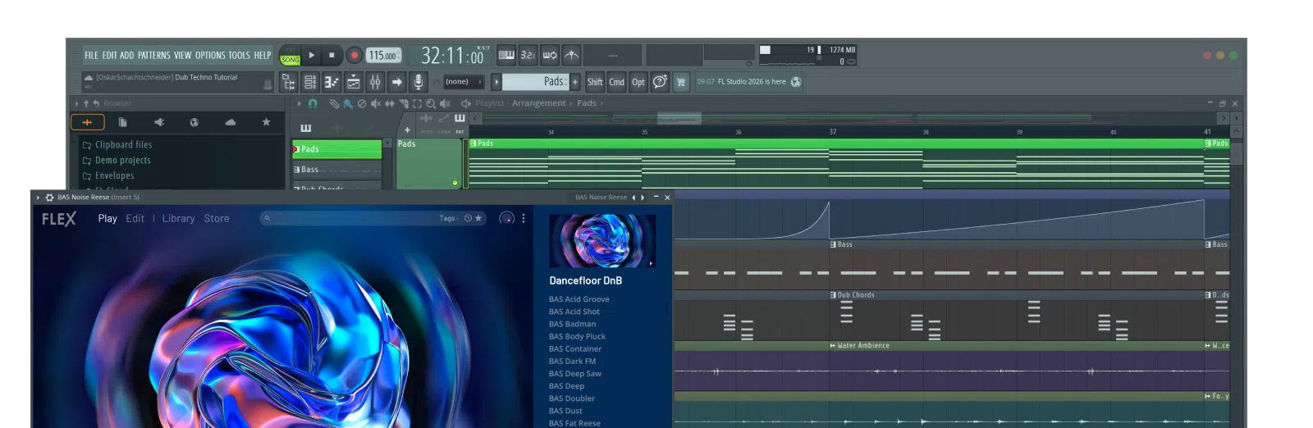Switch to FLEX Edit tab
Image resolution: width=1313 pixels, height=428 pixels.
(135, 219)
